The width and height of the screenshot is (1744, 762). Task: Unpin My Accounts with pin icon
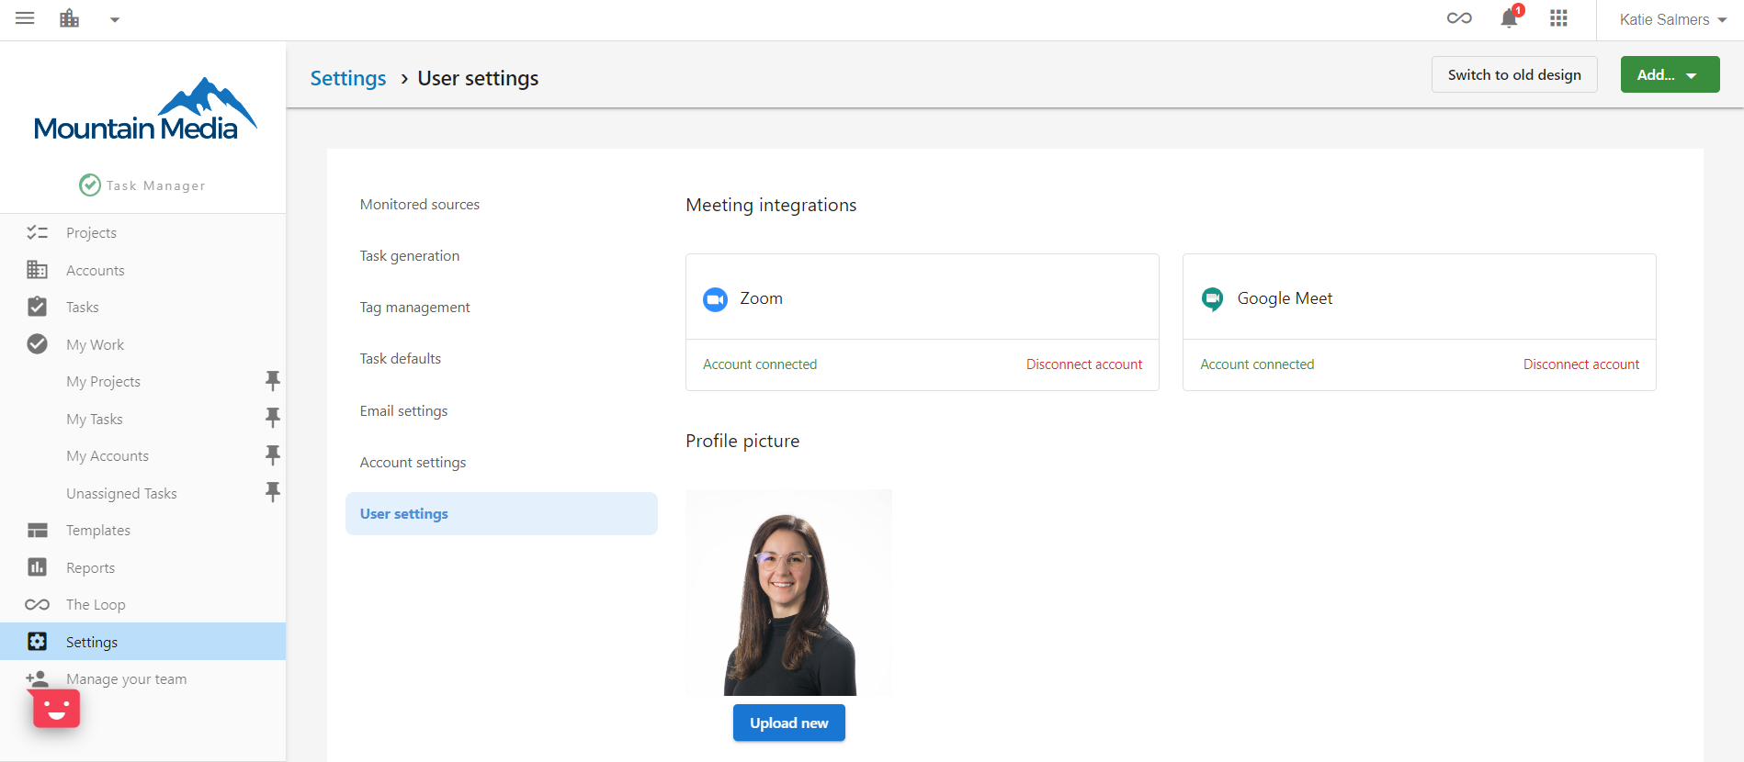[273, 454]
